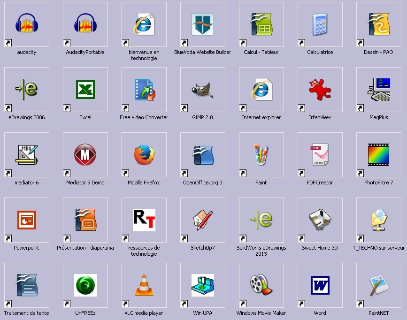The height and width of the screenshot is (320, 407).
Task: Select the Traitement de texte icon
Action: tap(27, 285)
